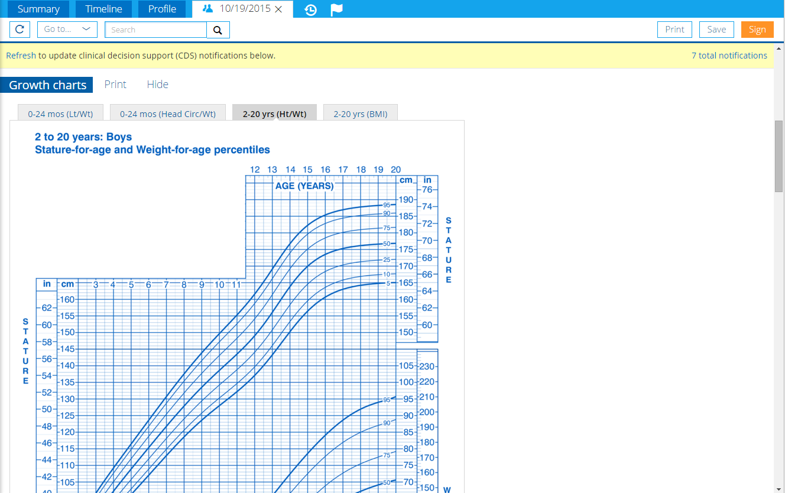Open the Profile tab
Viewport: 785px width, 493px height.
[x=162, y=9]
